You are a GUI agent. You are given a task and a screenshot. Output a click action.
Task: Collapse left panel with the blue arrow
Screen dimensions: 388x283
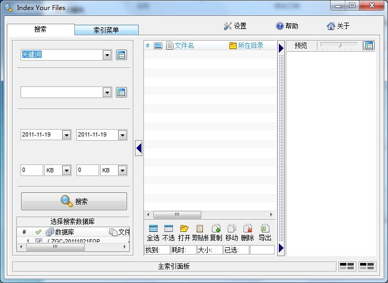pos(139,149)
